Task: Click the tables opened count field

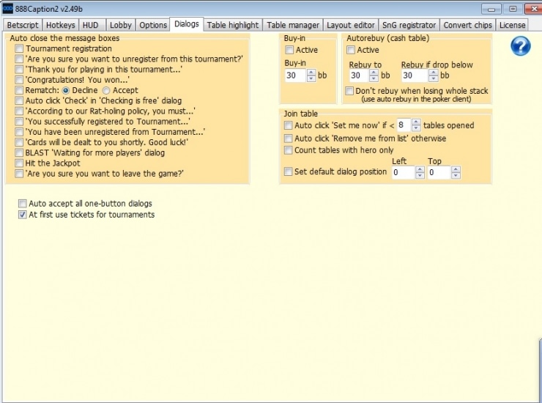Action: (x=404, y=125)
